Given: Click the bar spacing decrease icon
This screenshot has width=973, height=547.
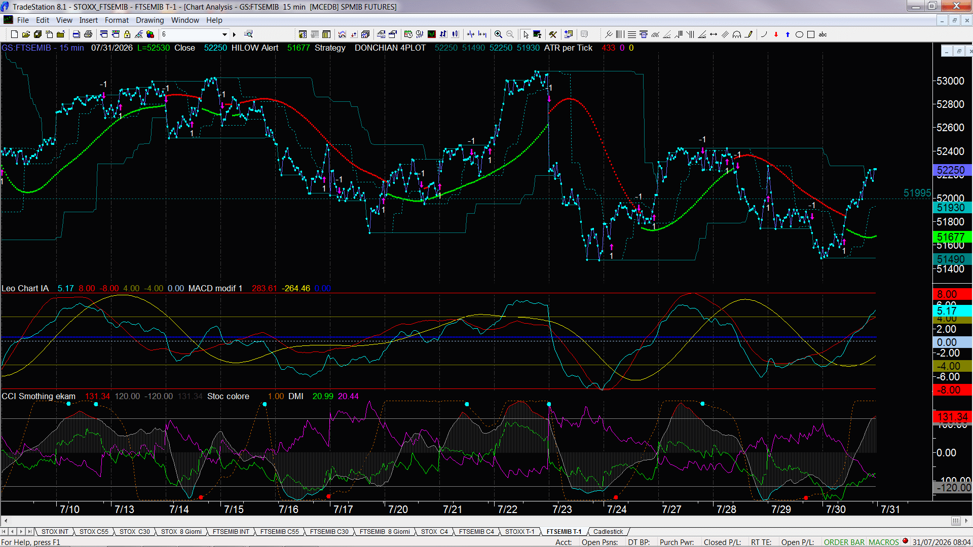Looking at the screenshot, I should tap(471, 34).
